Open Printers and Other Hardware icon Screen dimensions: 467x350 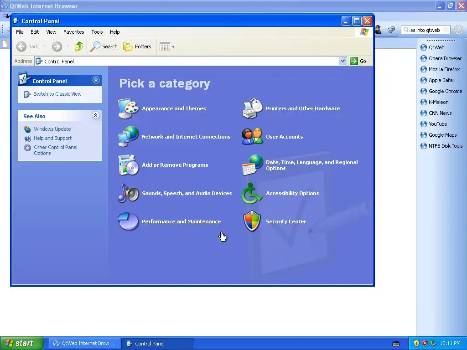pyautogui.click(x=252, y=108)
